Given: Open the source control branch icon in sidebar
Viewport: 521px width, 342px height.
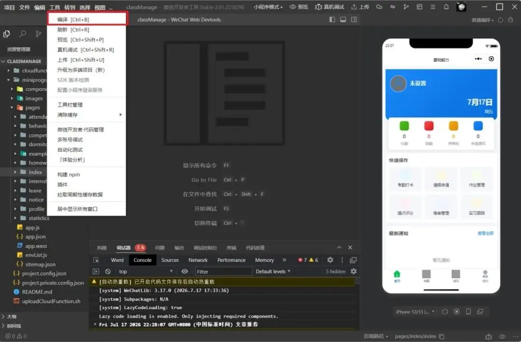Looking at the screenshot, I should click(39, 34).
